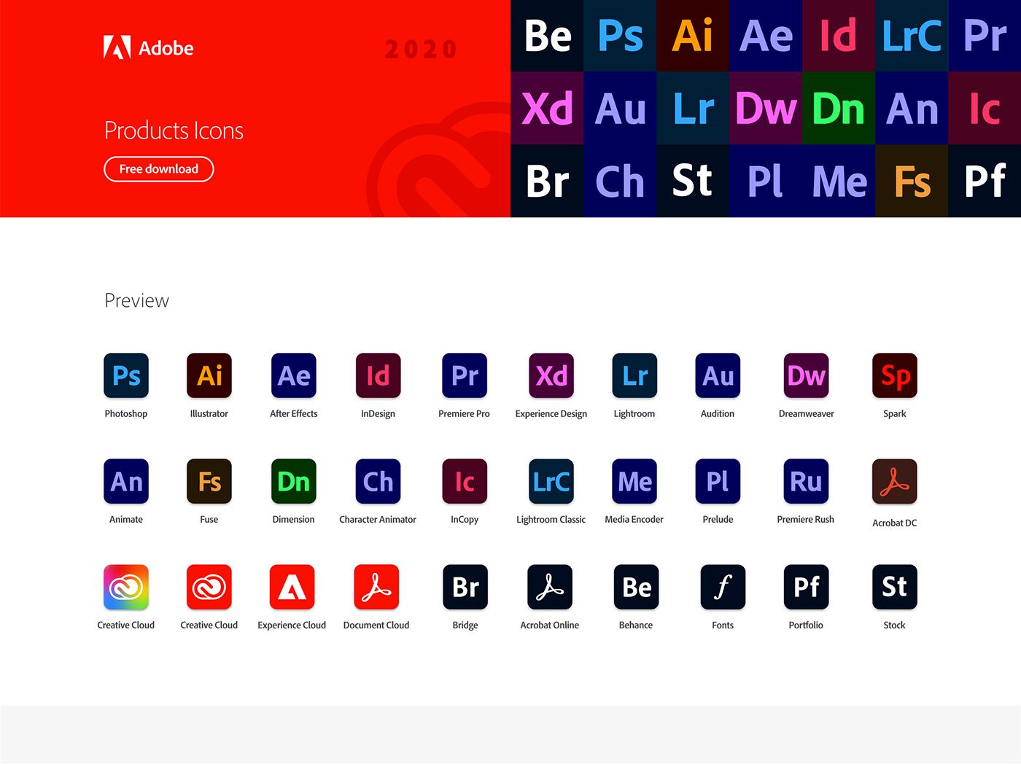
Task: Click the Br tile in banner grid
Action: coord(547,181)
